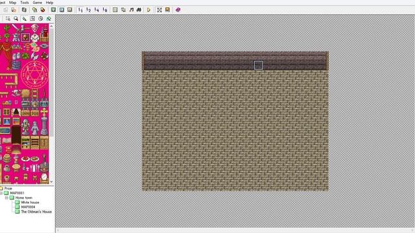Set map zoom to 1/4 scale

(x=97, y=10)
